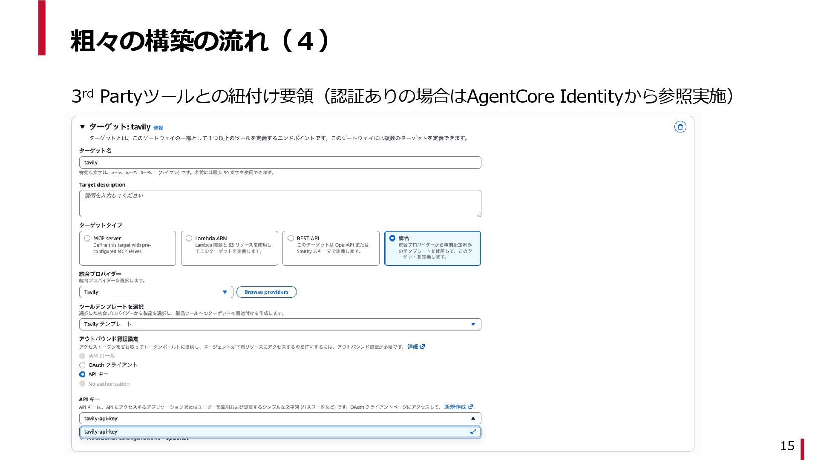This screenshot has width=818, height=460.
Task: Click the external link icon beside 新規作成
Action: pyautogui.click(x=470, y=407)
